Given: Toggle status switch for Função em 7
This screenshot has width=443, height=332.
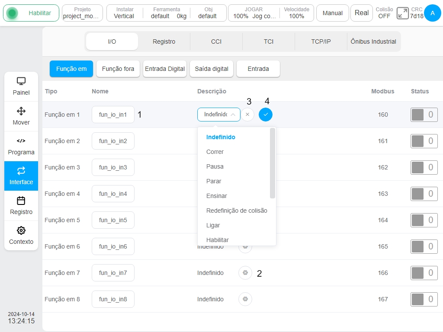Looking at the screenshot, I should [424, 273].
